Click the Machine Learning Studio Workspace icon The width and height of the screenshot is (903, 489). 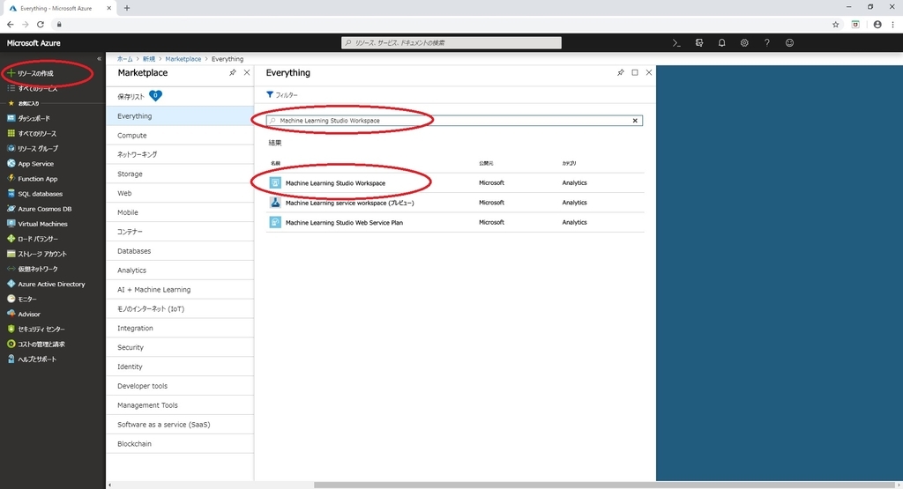pyautogui.click(x=275, y=183)
